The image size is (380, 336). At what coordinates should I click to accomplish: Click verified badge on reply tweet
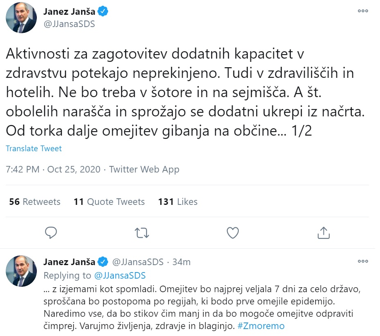pos(103,262)
